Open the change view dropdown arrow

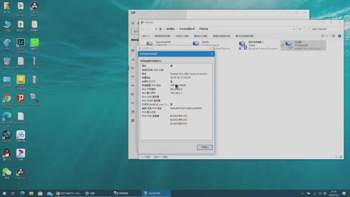[x=327, y=36]
